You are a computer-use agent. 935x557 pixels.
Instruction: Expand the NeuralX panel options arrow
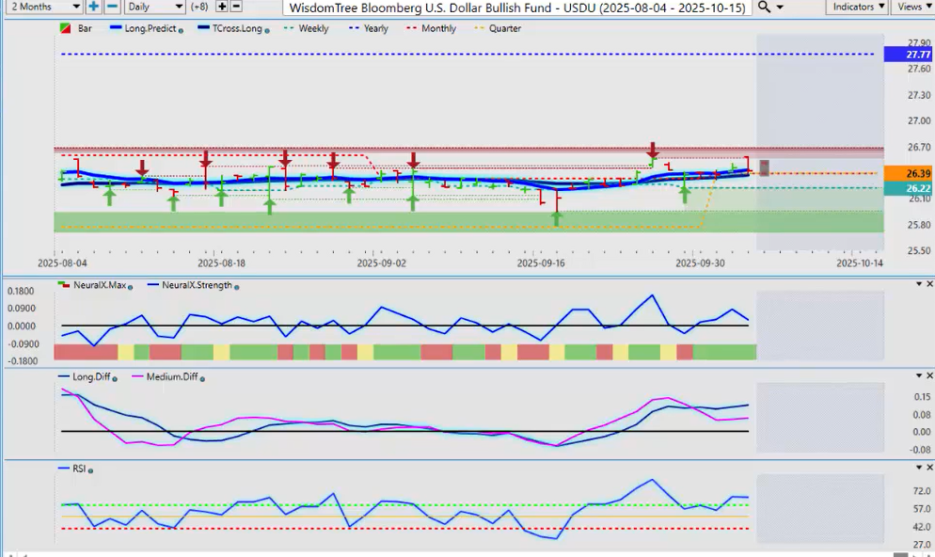(x=918, y=284)
